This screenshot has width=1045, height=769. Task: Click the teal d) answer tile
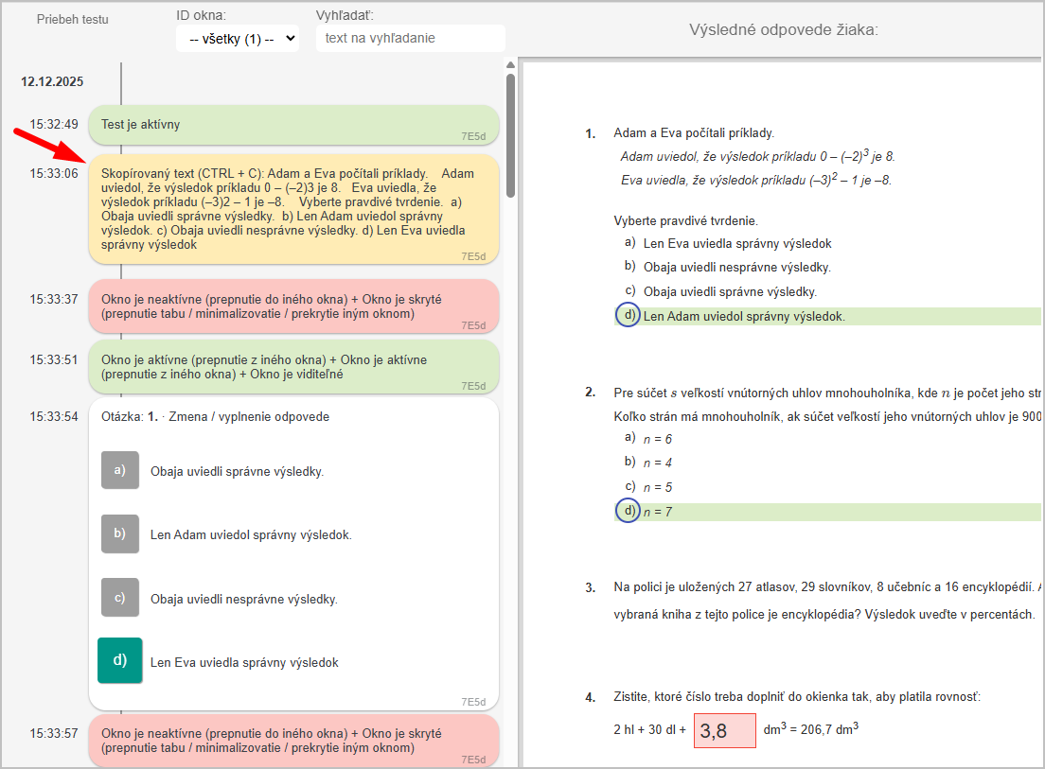pos(120,660)
